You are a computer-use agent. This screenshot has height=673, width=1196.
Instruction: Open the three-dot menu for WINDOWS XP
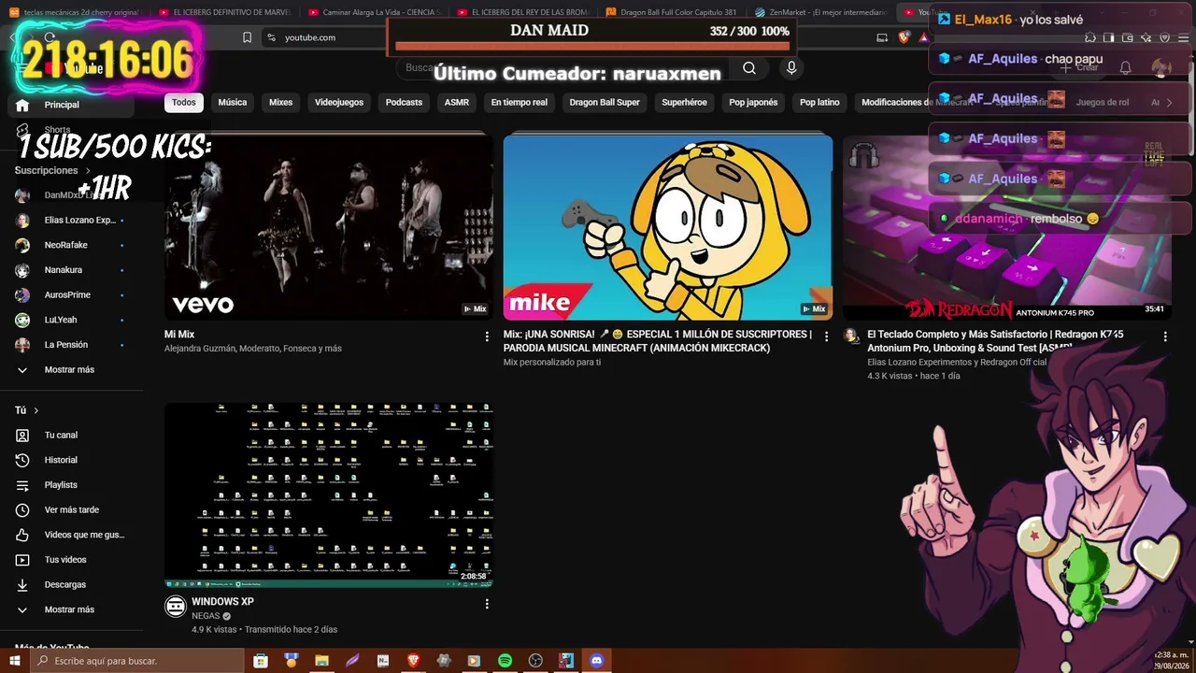tap(486, 605)
